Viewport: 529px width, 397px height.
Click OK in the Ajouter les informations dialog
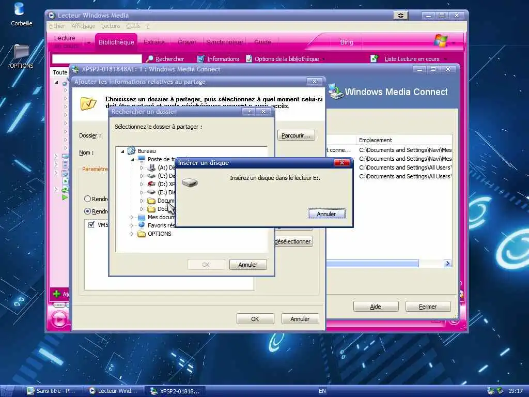255,319
